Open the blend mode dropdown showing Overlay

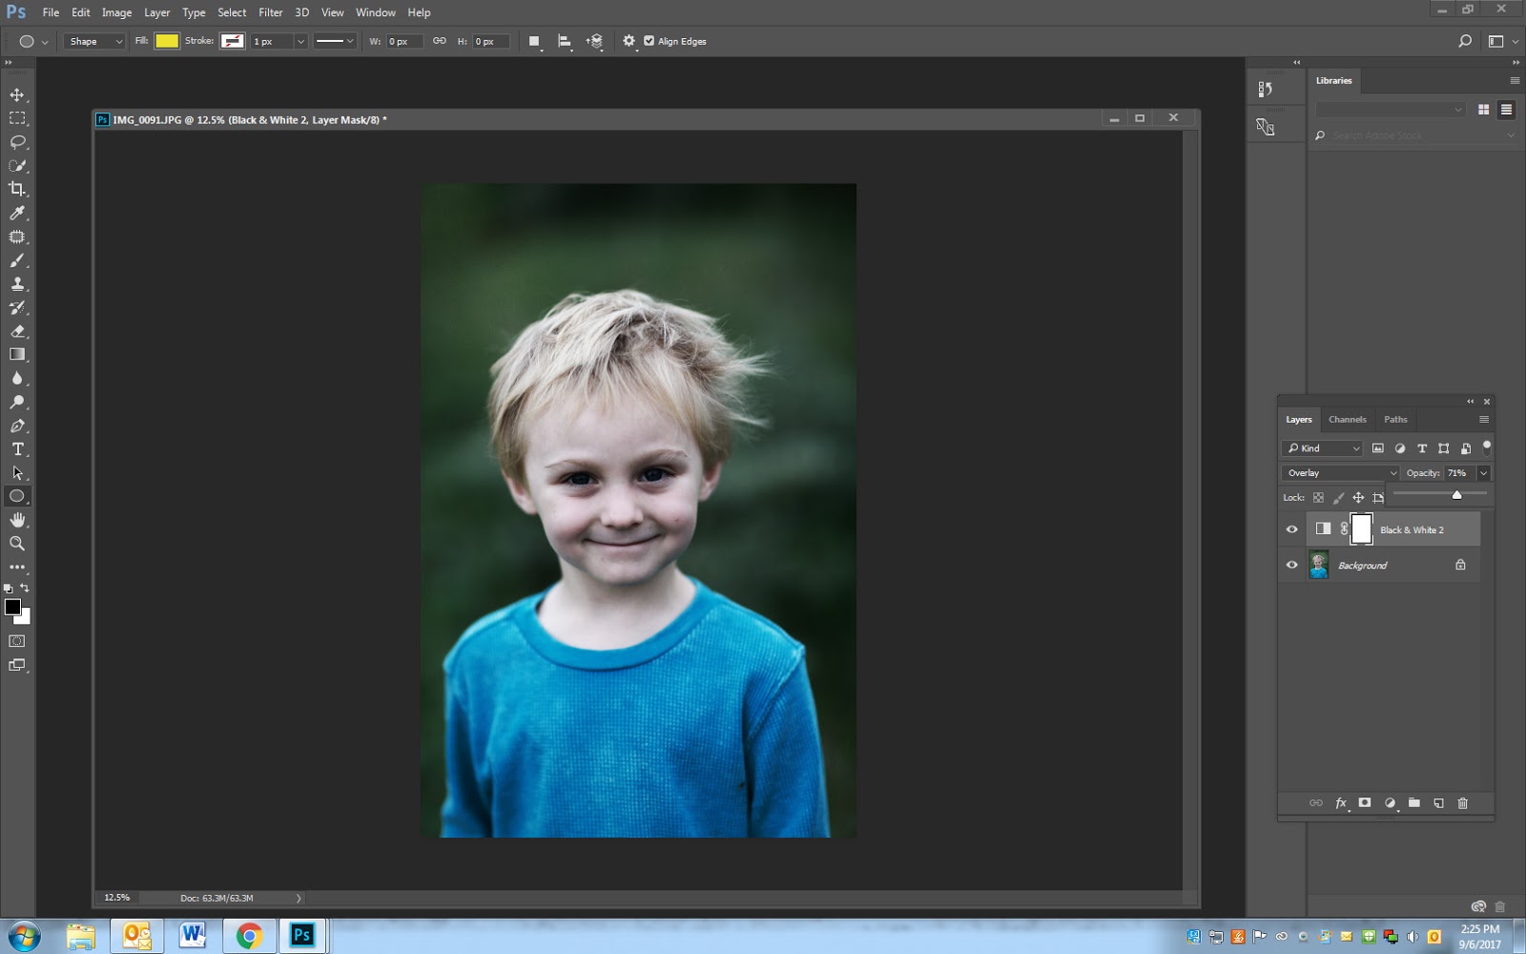point(1339,472)
